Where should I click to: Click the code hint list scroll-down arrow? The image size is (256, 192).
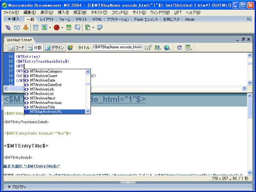pyautogui.click(x=88, y=111)
